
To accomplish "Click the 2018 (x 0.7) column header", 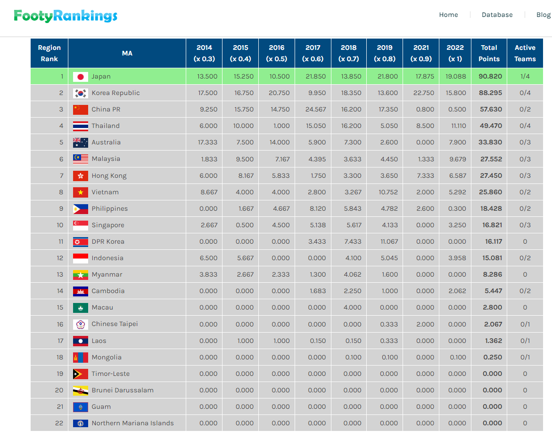I will pos(349,53).
